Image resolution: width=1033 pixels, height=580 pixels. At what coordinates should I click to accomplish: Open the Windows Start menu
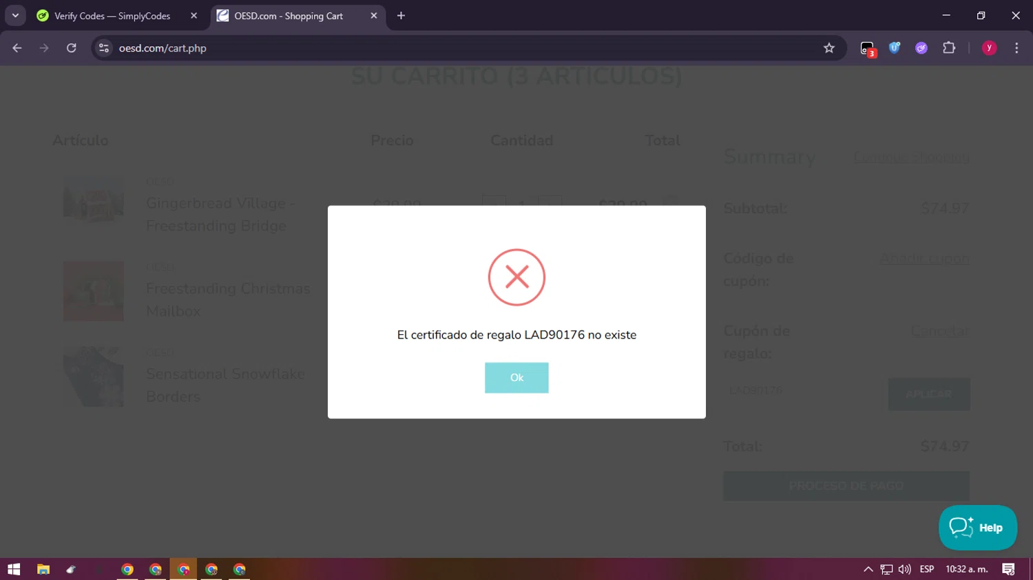pos(14,569)
